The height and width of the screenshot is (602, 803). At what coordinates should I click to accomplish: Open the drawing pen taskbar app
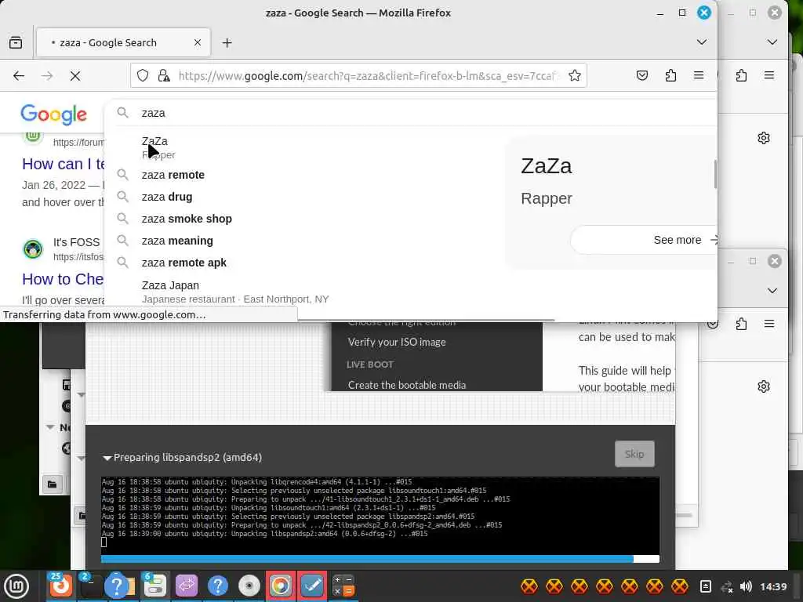312,586
